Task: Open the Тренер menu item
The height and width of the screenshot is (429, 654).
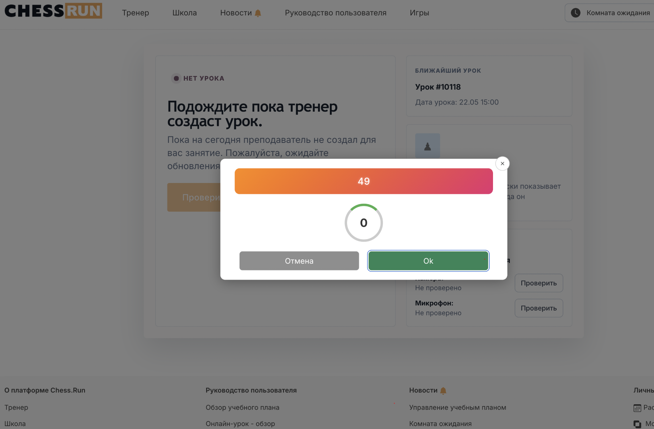Action: [x=136, y=13]
